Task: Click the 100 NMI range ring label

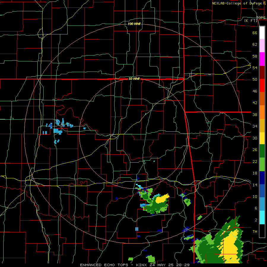Action: [134, 24]
